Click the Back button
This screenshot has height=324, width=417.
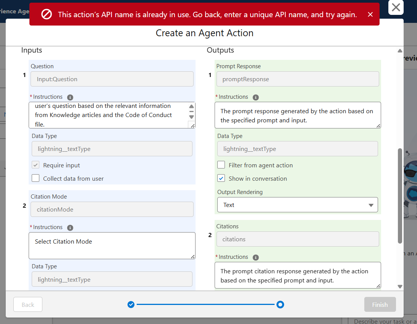coord(28,304)
